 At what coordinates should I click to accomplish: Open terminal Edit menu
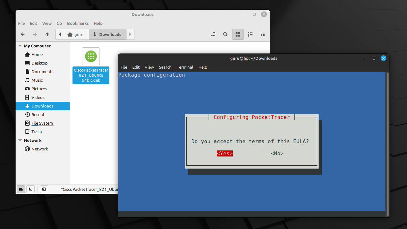[x=136, y=67]
